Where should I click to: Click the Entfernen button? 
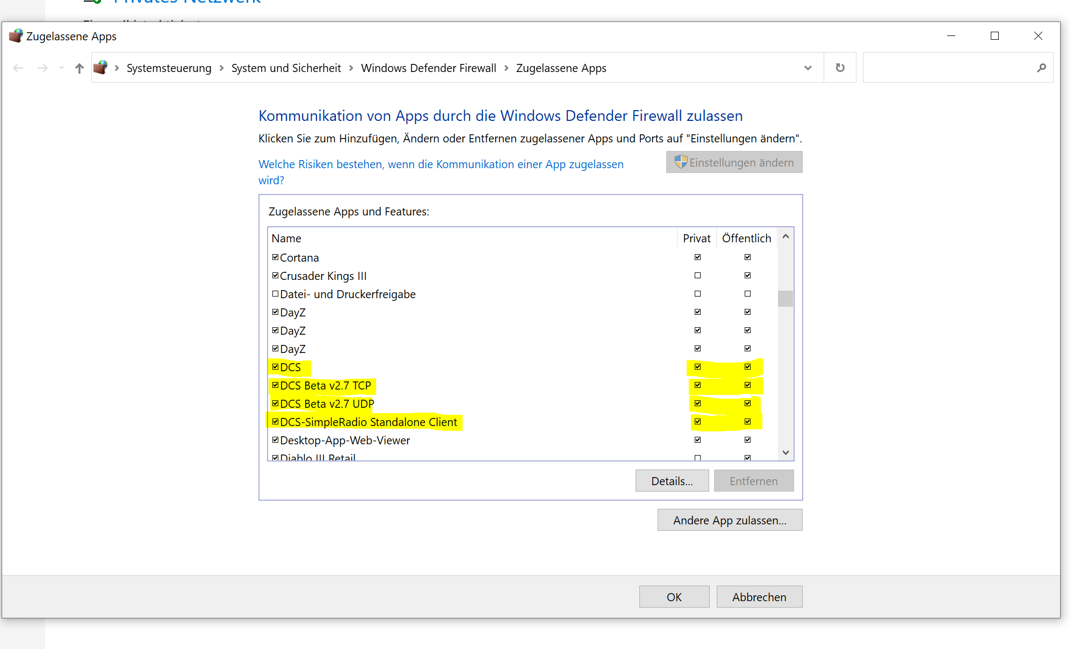pyautogui.click(x=754, y=481)
